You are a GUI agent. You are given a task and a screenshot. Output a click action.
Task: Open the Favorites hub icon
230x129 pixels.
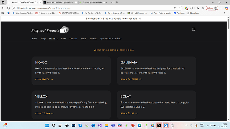click(203, 8)
